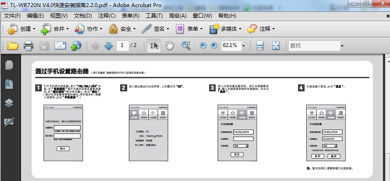The image size is (390, 181).
Task: Click the 重启 button in step 4
Action: 334,156
